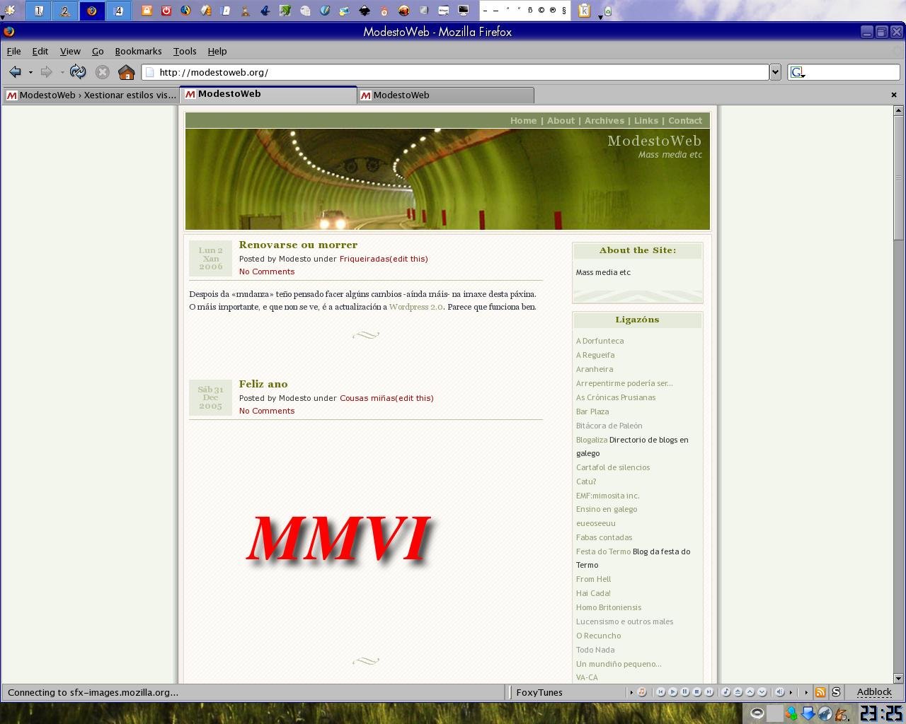This screenshot has width=906, height=724.
Task: Click the red power logout panel icon
Action: 166,11
